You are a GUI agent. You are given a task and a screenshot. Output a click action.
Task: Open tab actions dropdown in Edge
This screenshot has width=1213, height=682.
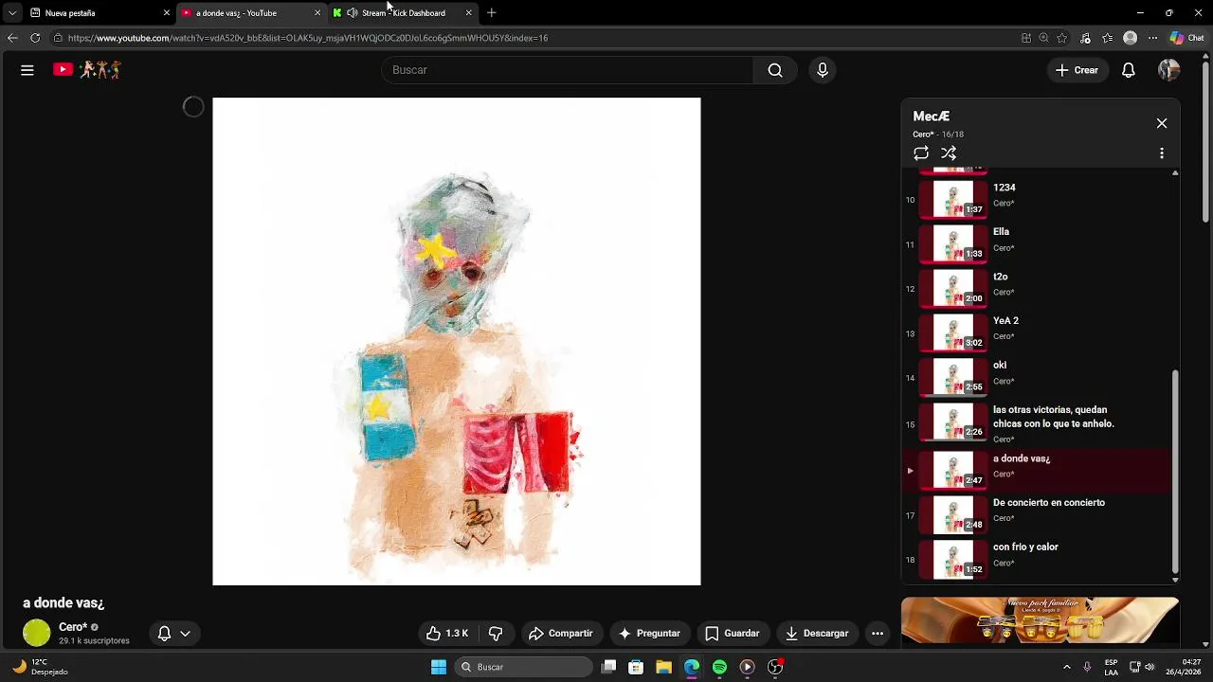pyautogui.click(x=12, y=13)
